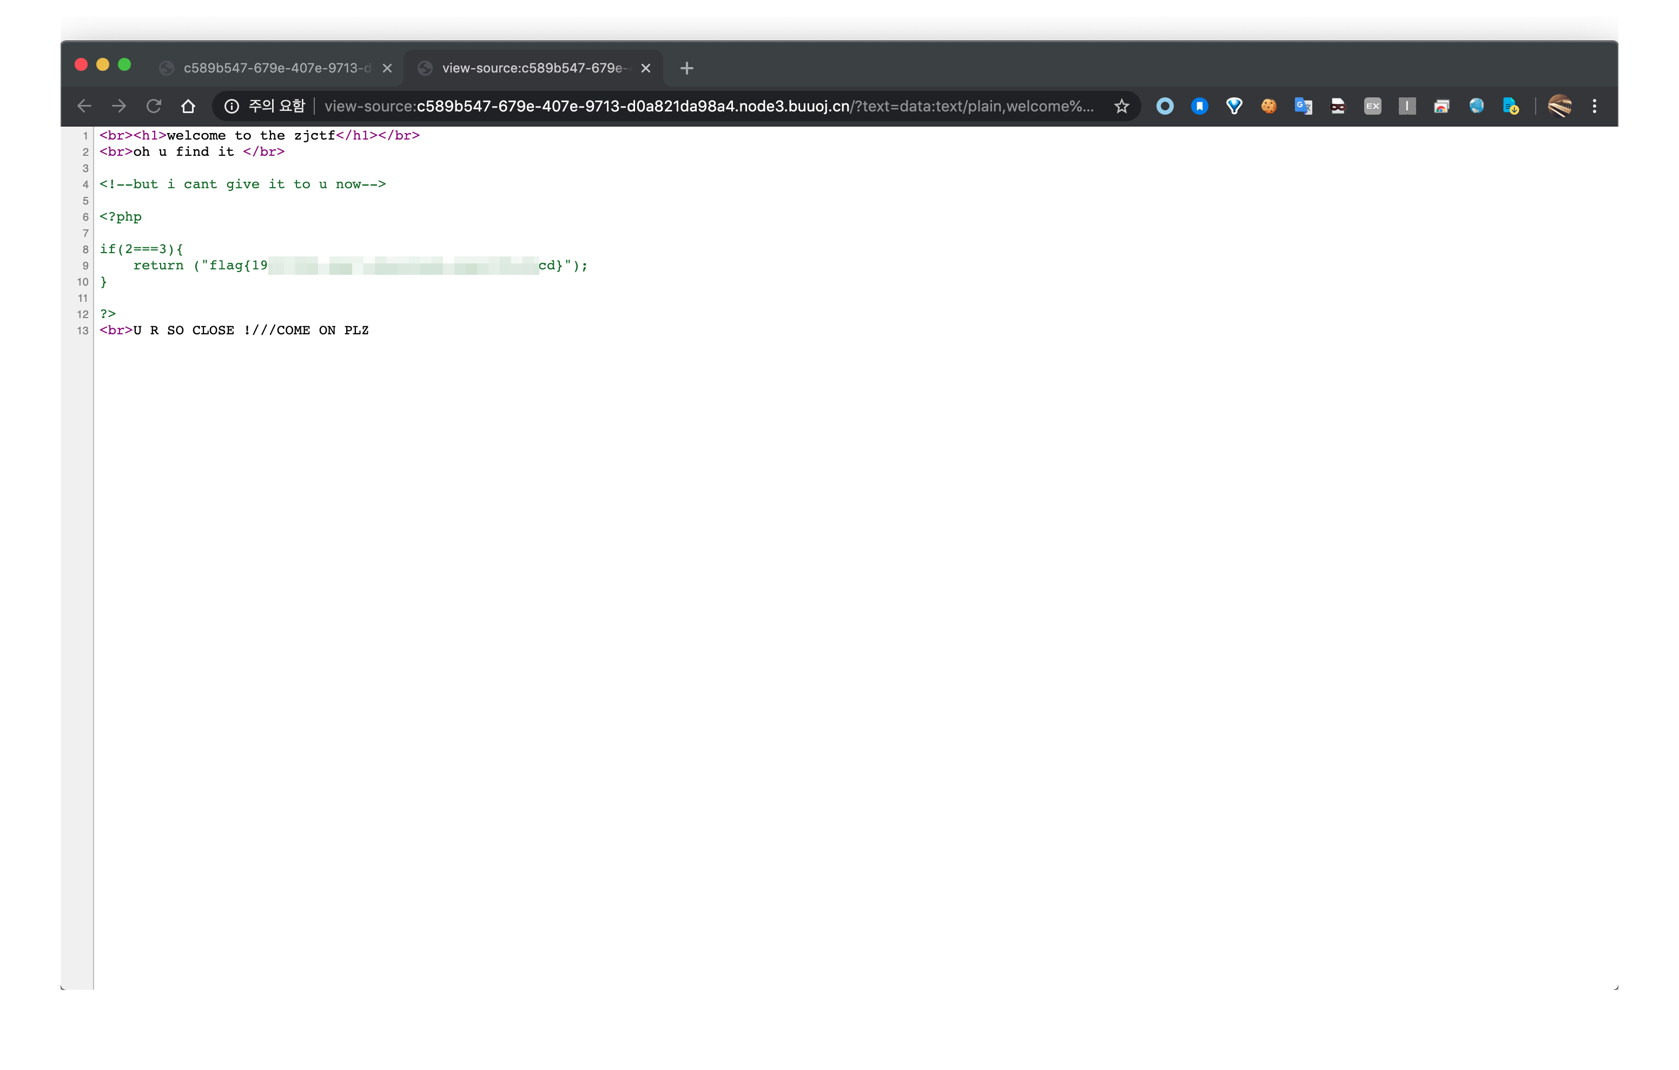This screenshot has width=1679, height=1070.
Task: Switch to the first c589b547 tab
Action: coord(276,68)
